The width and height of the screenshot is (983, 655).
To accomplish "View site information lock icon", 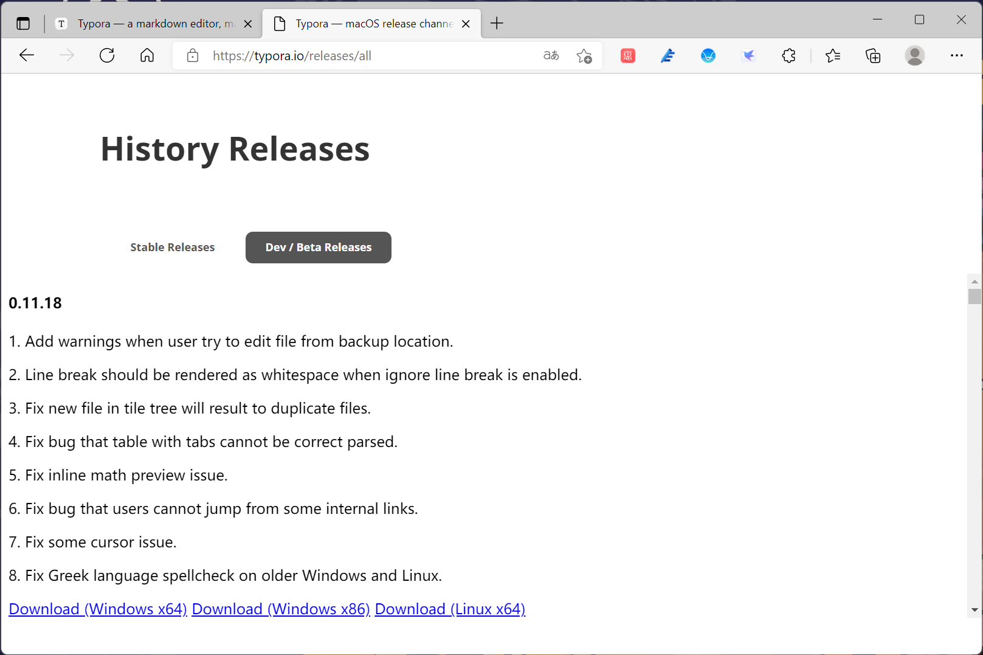I will [193, 55].
